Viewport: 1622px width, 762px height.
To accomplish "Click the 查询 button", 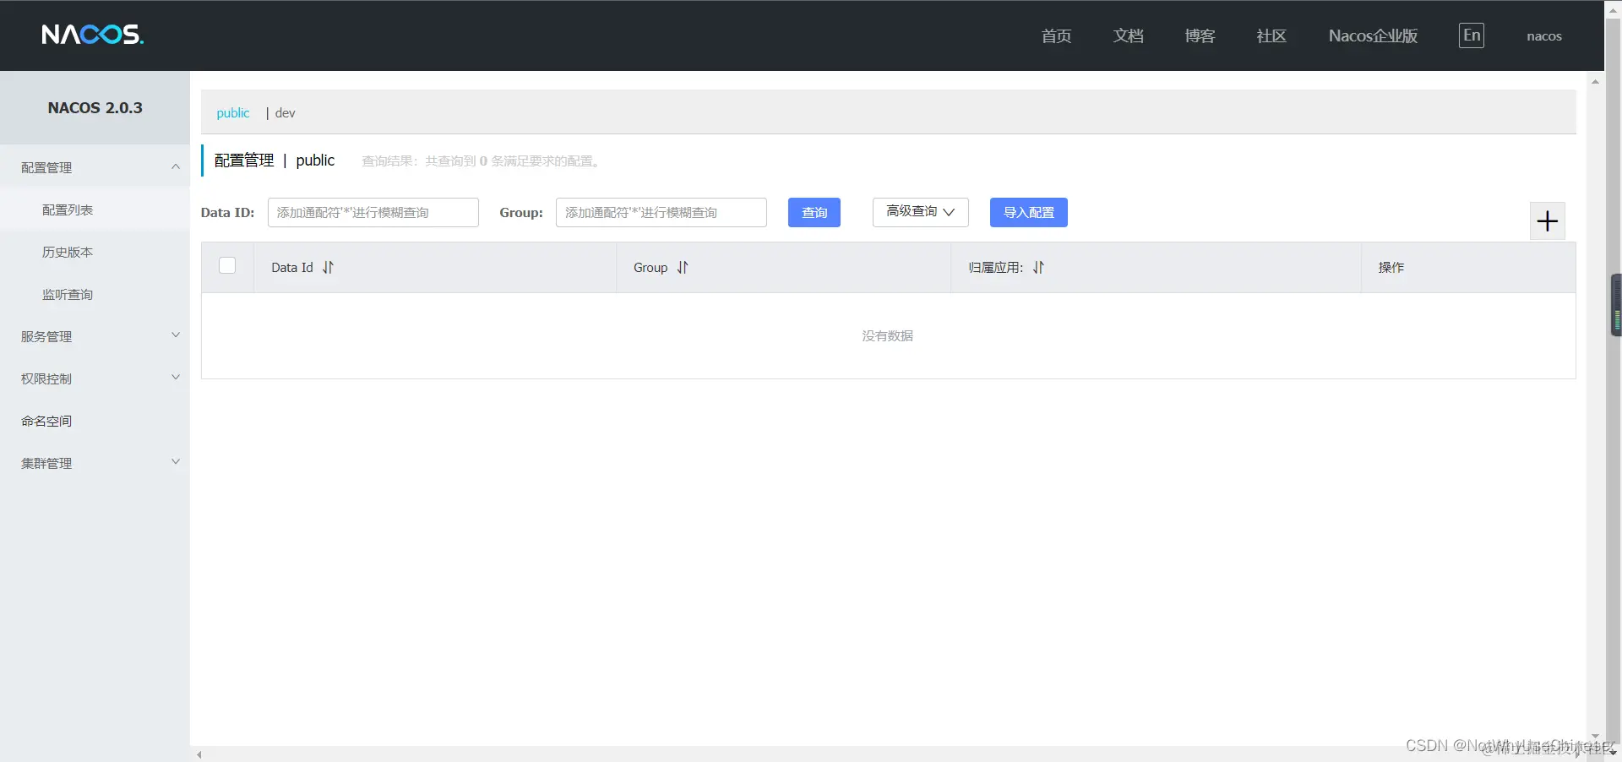I will [814, 212].
